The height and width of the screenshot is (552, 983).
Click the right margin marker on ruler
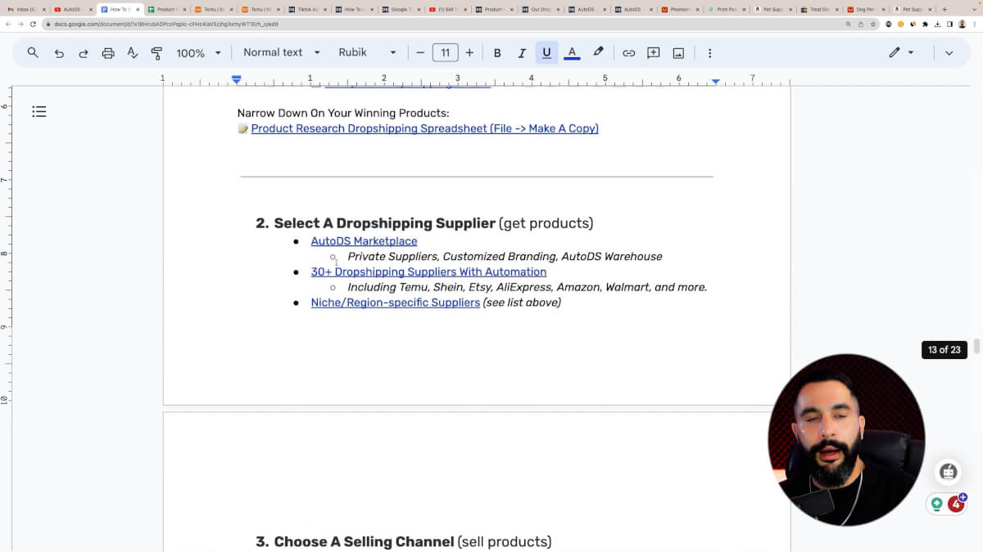point(716,81)
